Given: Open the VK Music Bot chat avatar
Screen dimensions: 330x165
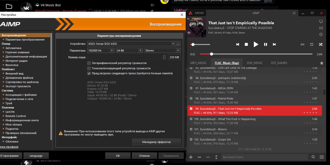Looking at the screenshot, I should coord(26,7).
